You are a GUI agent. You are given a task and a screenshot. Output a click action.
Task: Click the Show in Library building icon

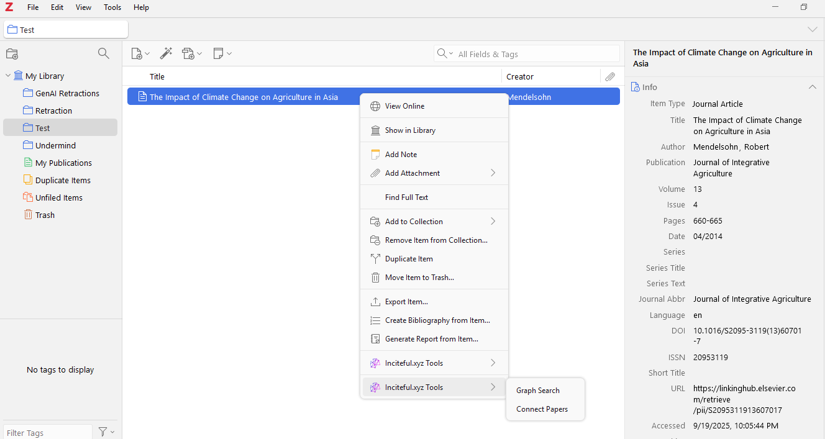pos(375,130)
